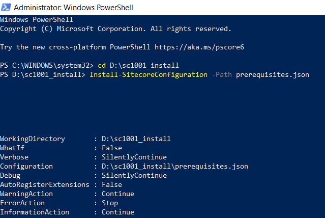Image resolution: width=325 pixels, height=218 pixels.
Task: Click the WorkingDirectory value D:\sc1001_install
Action: point(136,139)
